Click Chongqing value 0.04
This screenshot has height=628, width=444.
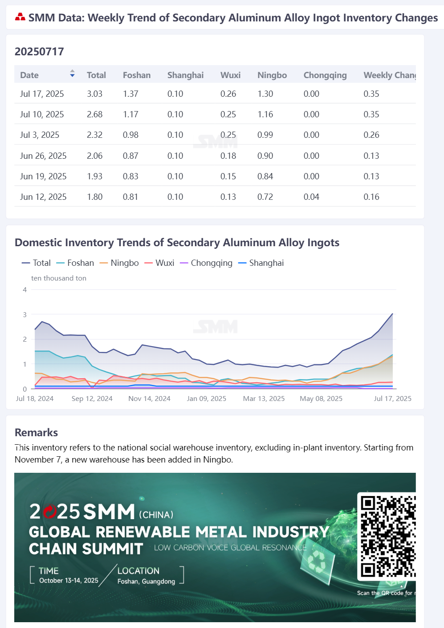point(311,197)
